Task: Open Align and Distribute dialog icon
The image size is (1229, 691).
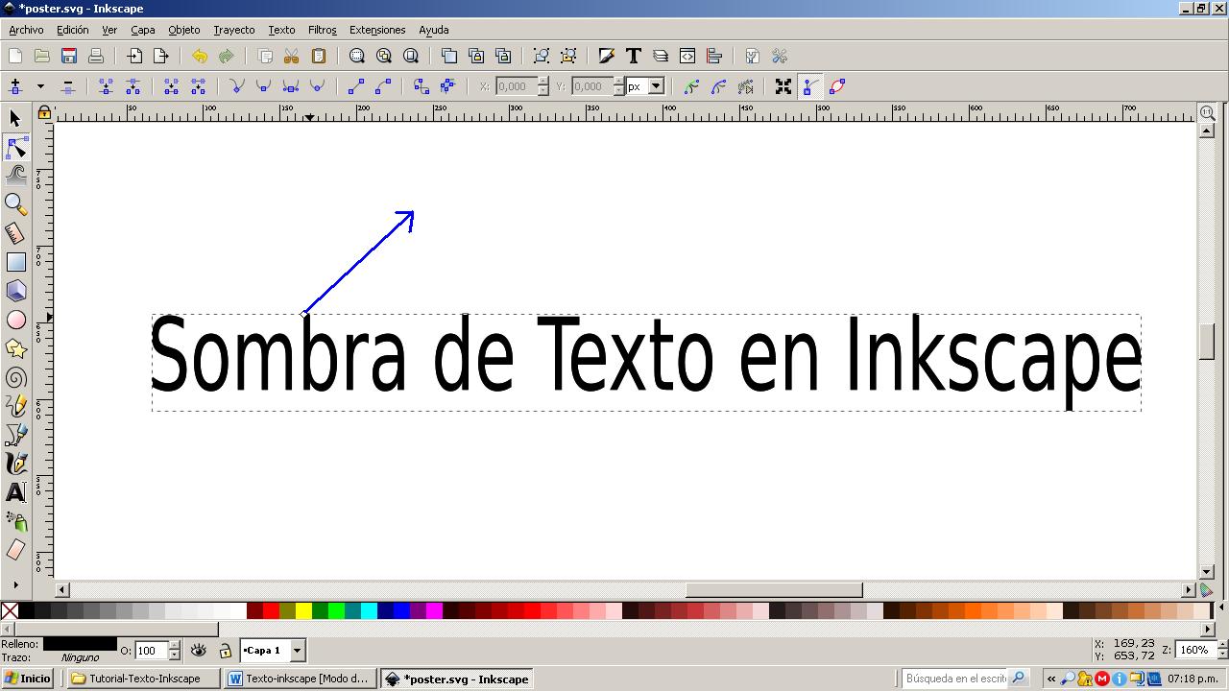Action: pyautogui.click(x=714, y=56)
